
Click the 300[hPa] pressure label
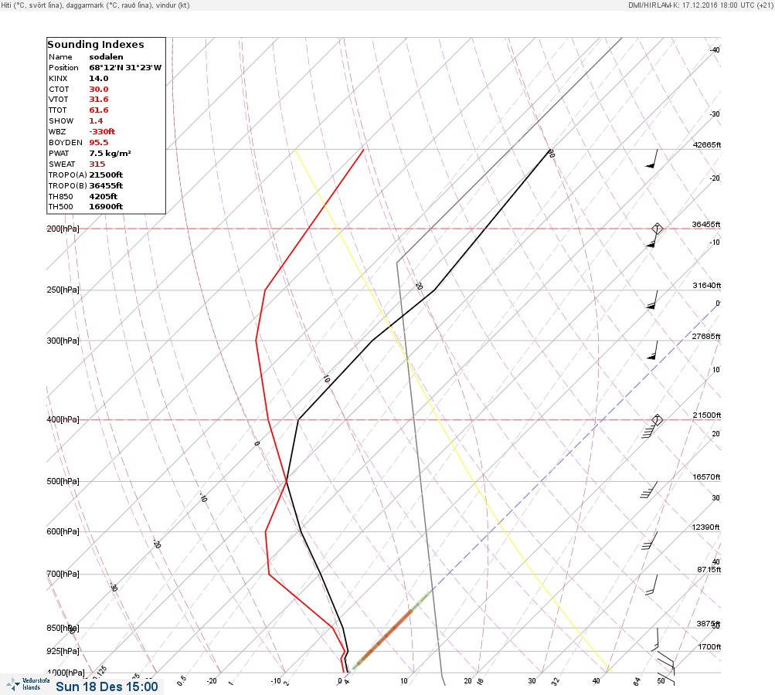63,341
